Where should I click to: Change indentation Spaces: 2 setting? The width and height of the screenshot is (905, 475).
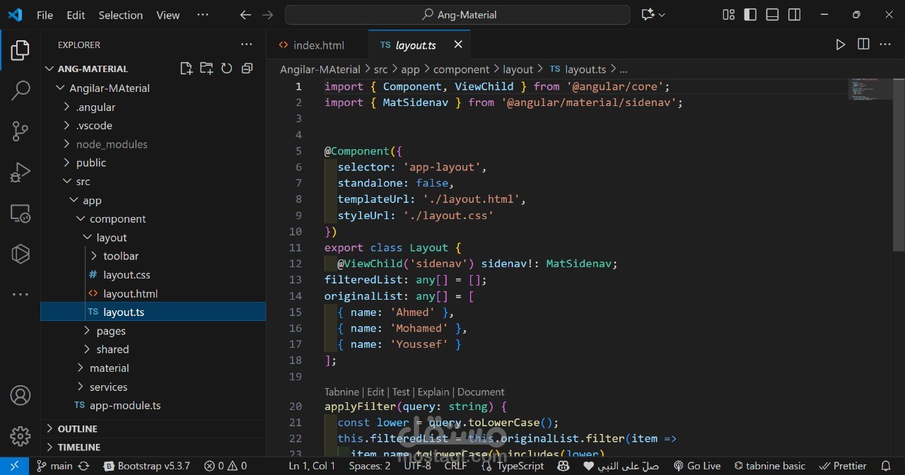pyautogui.click(x=370, y=466)
